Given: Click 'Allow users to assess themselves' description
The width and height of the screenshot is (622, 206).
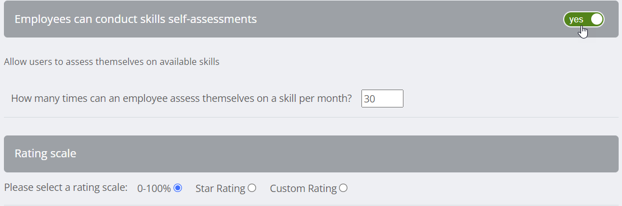Looking at the screenshot, I should [112, 62].
